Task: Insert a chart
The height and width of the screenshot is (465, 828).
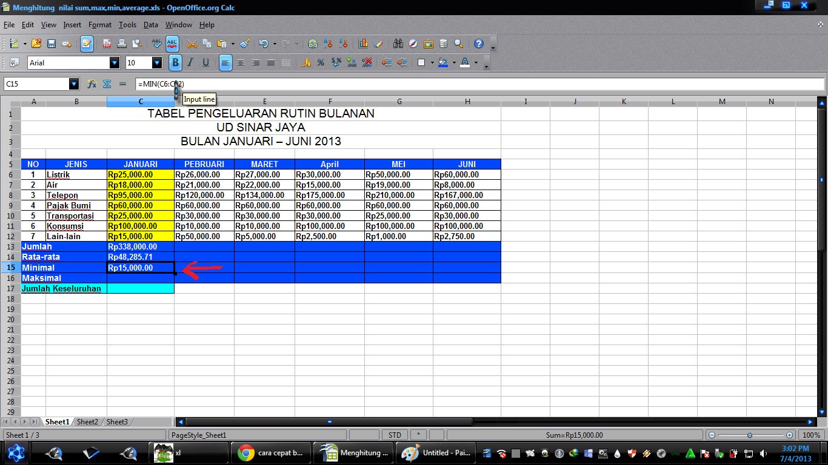Action: pyautogui.click(x=364, y=43)
